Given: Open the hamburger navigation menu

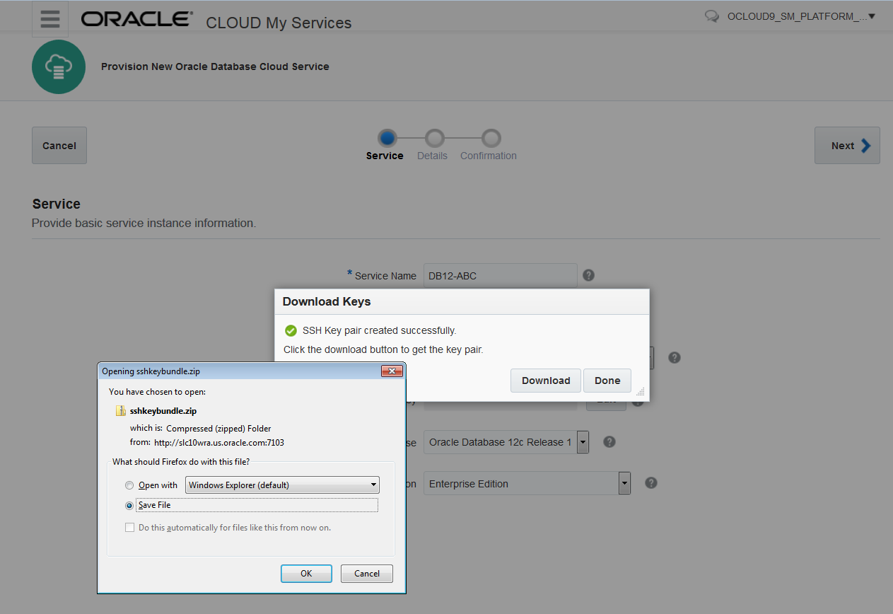Looking at the screenshot, I should [49, 18].
